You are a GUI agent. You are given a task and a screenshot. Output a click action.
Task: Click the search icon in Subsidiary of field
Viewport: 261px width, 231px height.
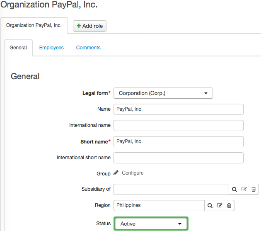click(234, 190)
